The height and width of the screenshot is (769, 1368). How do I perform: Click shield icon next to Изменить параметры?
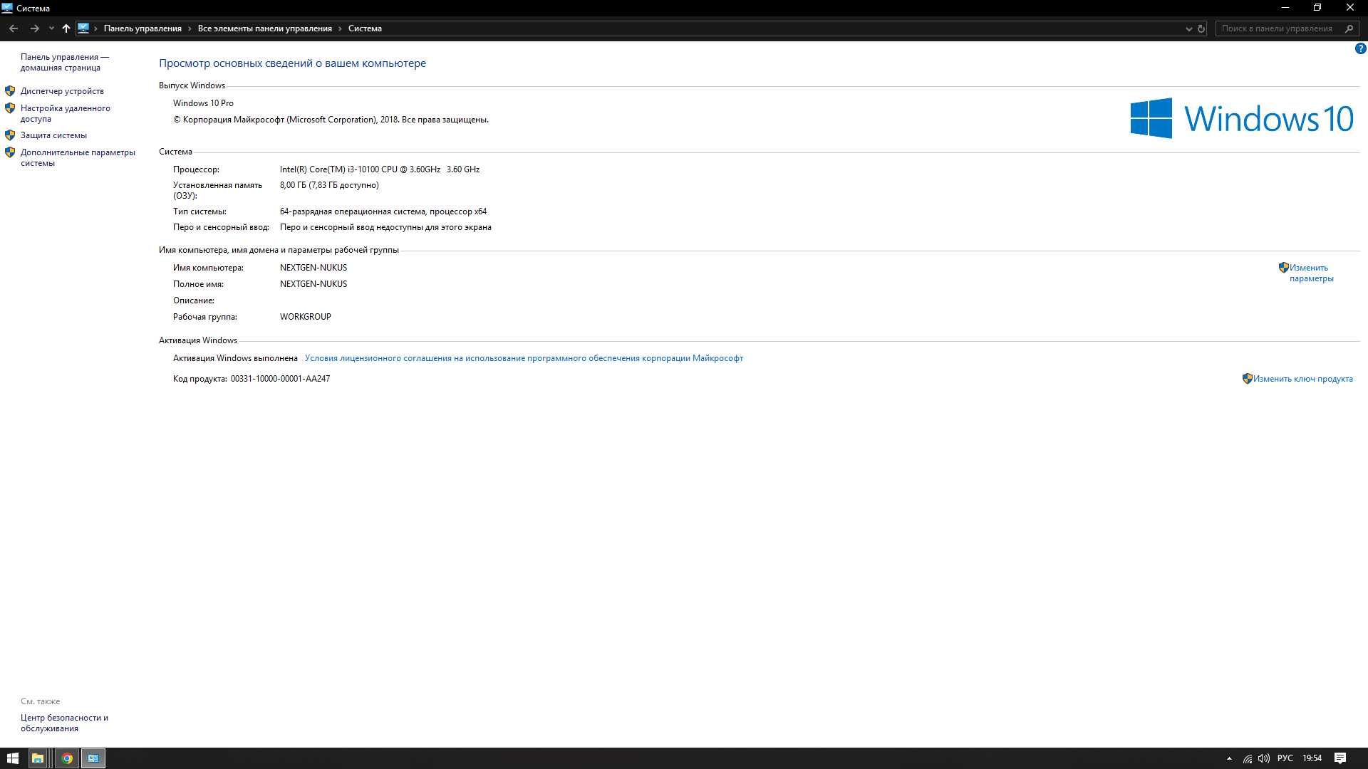click(x=1283, y=268)
